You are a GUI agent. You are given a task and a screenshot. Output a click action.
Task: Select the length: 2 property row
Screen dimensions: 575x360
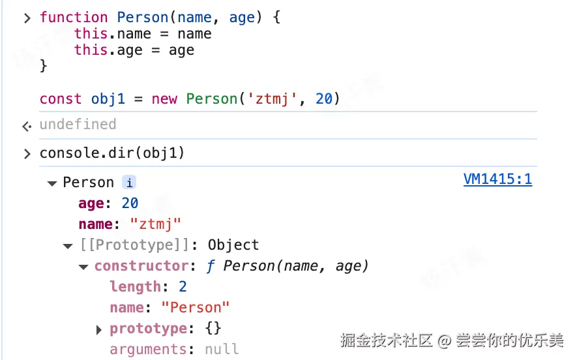[x=148, y=287]
